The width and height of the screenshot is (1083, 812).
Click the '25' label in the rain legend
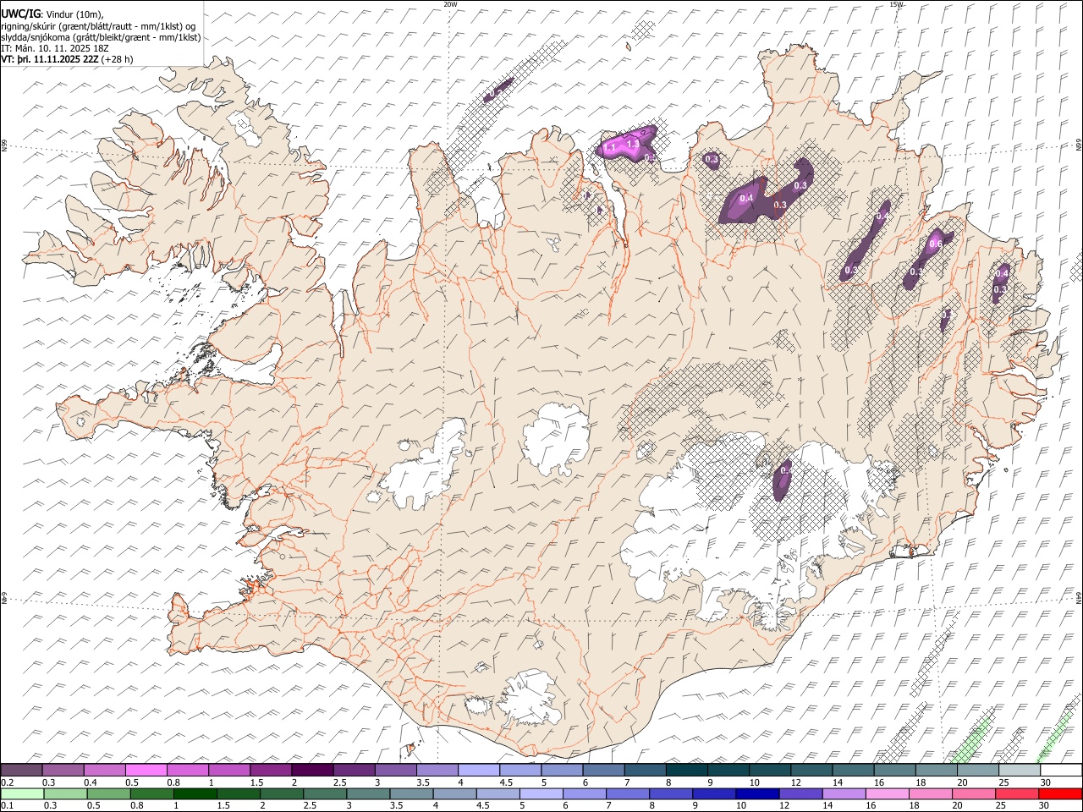click(1000, 806)
